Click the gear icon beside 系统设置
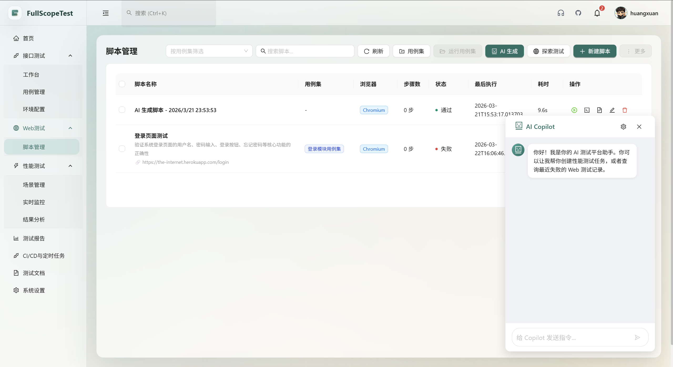The image size is (673, 367). tap(16, 290)
